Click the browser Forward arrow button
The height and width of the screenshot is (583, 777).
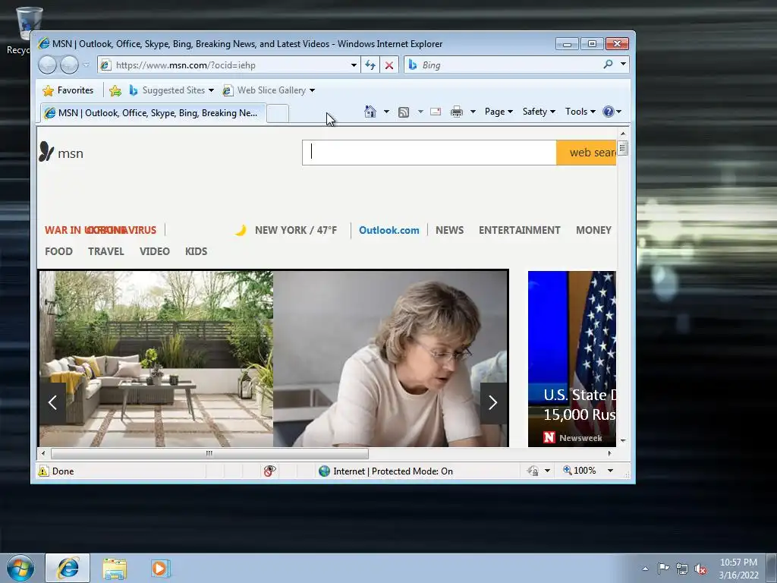point(69,65)
